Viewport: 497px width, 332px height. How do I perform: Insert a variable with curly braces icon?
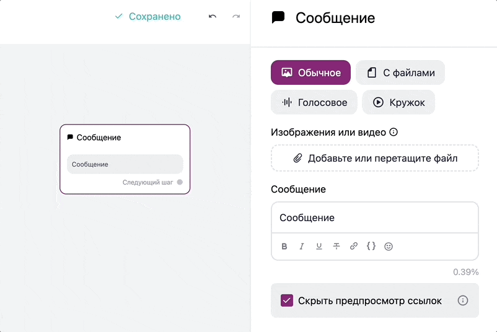[371, 246]
